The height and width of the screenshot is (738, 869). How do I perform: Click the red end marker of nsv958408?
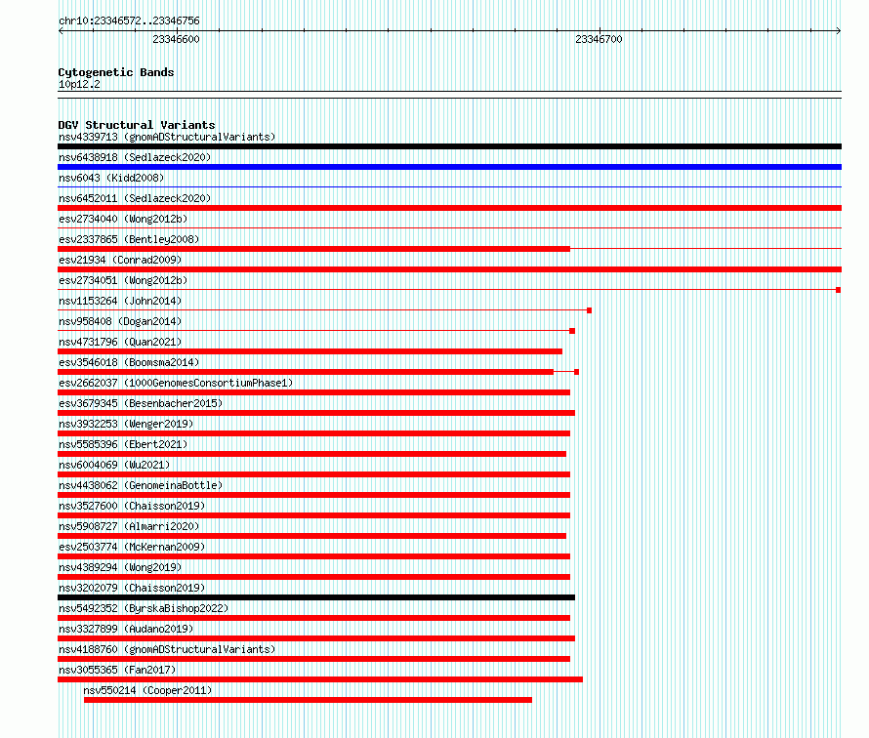pos(572,331)
